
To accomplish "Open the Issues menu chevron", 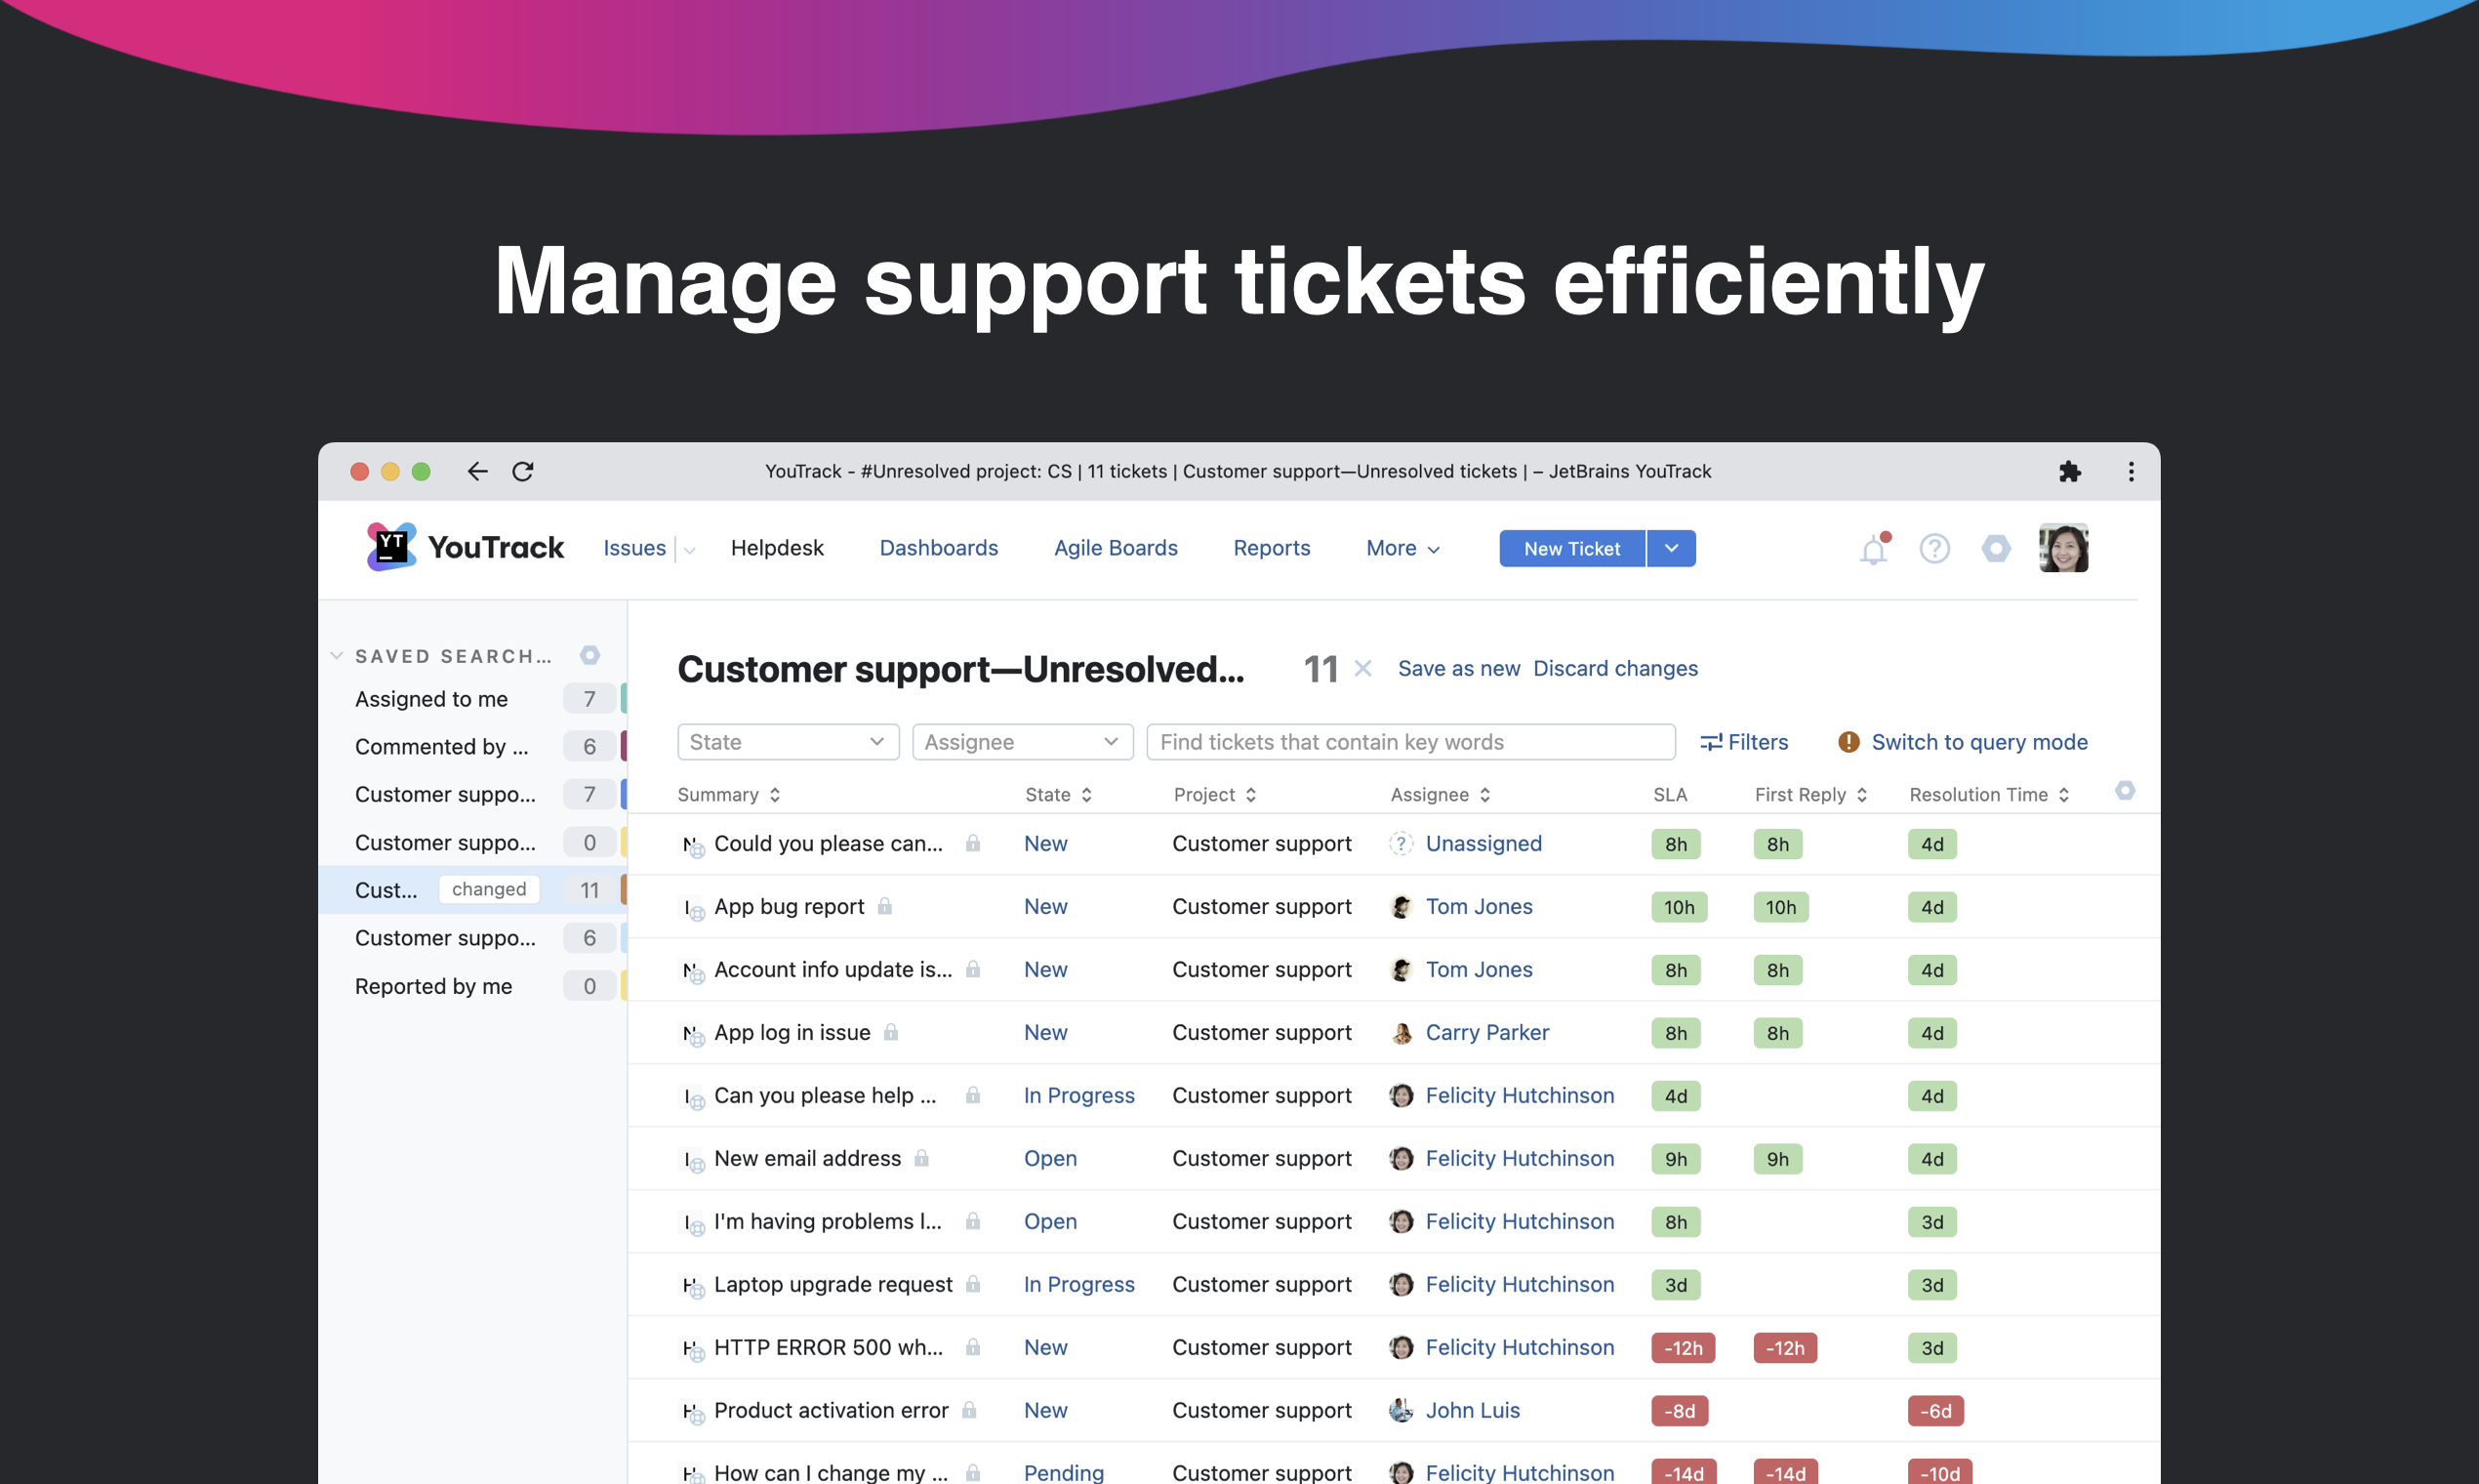I will [x=689, y=550].
